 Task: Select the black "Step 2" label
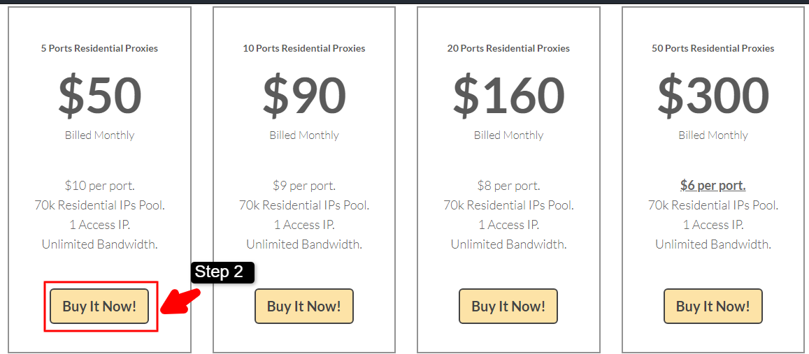(x=221, y=272)
